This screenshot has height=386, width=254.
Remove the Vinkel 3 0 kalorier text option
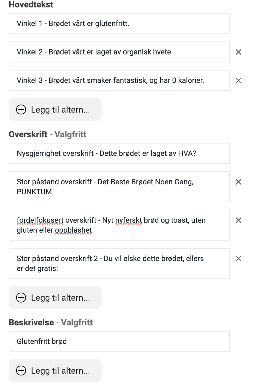click(x=238, y=80)
